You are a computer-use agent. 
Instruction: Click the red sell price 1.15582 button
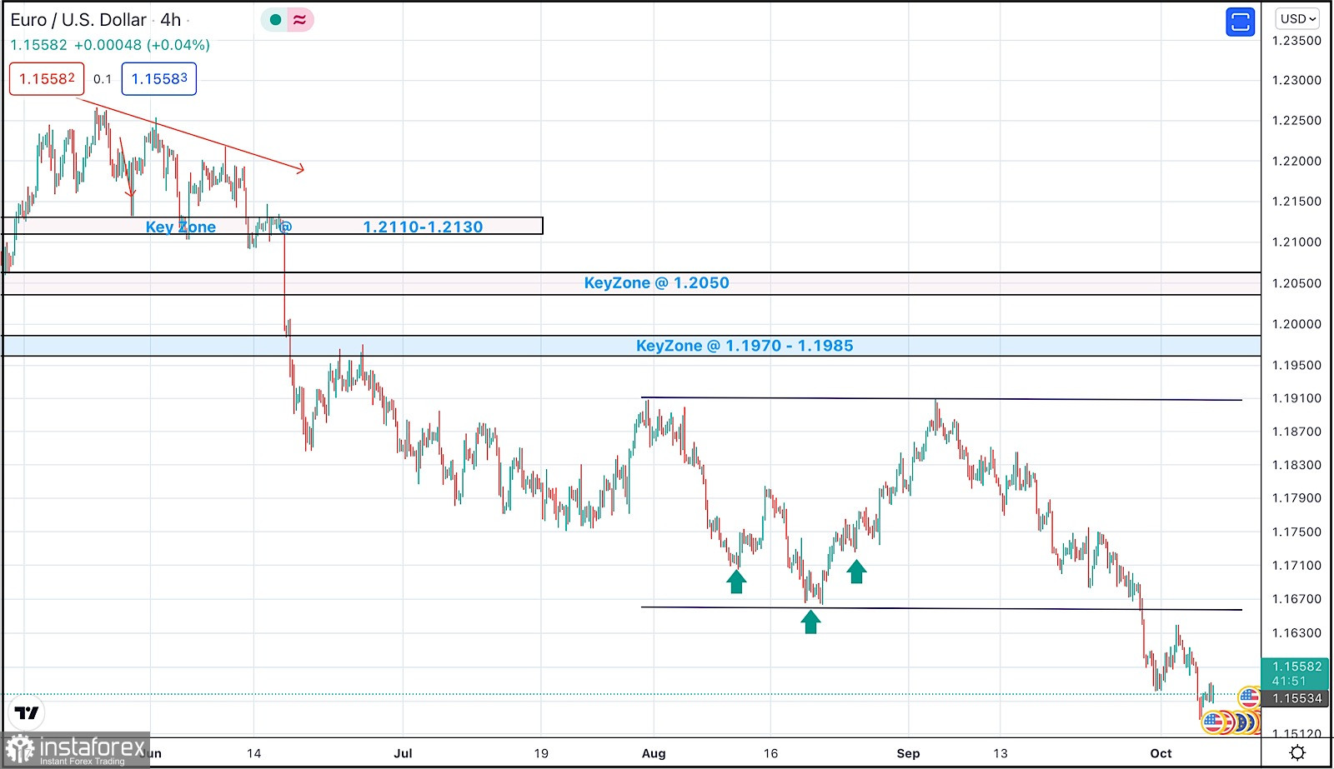coord(47,79)
